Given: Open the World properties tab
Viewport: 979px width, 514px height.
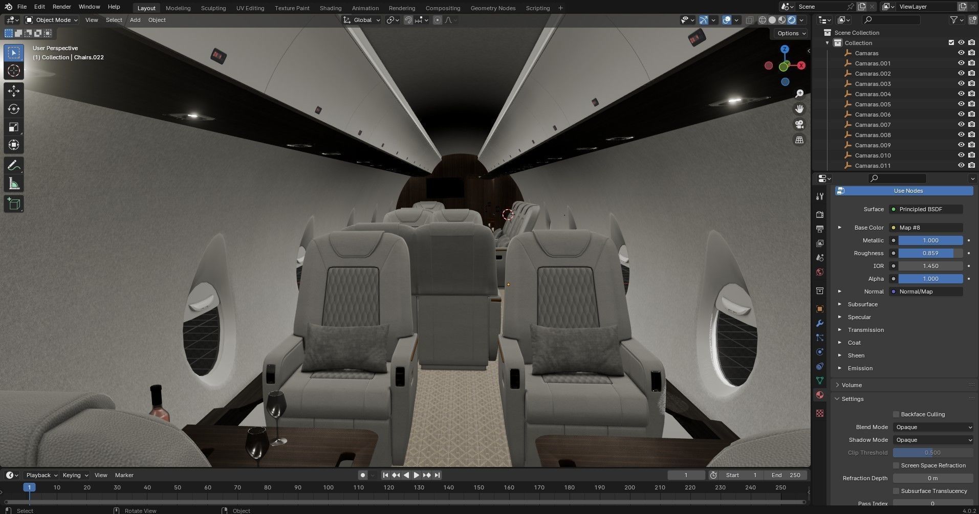Looking at the screenshot, I should [x=820, y=272].
